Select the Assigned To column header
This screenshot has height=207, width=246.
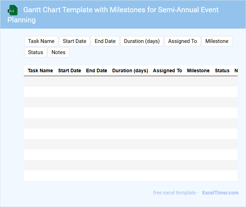pos(168,71)
